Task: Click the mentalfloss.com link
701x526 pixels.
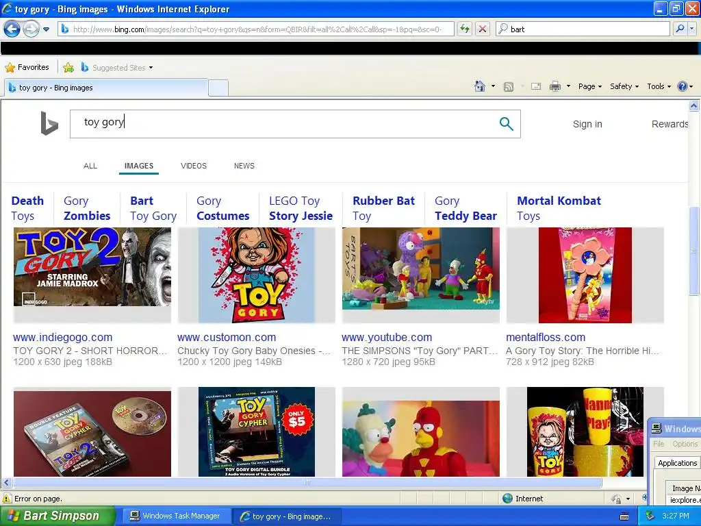Action: tap(546, 338)
